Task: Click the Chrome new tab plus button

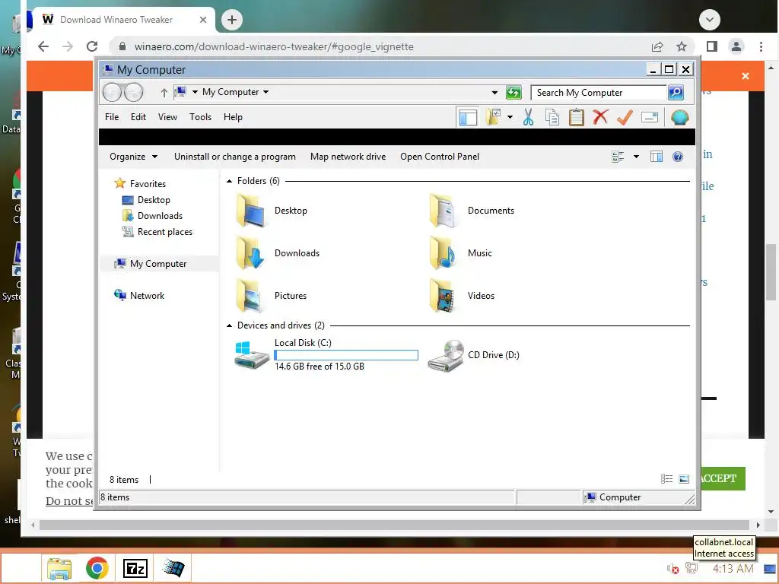Action: pyautogui.click(x=231, y=20)
